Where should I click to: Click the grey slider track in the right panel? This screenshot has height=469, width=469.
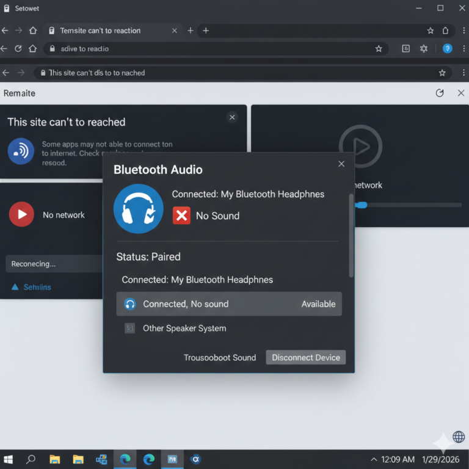tap(414, 205)
